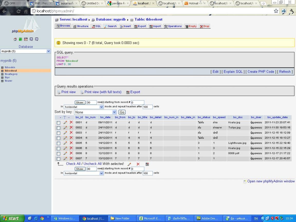The height and width of the screenshot is (222, 296).
Task: Click the red X delete icon for row 0007
Action: pyautogui.click(x=71, y=159)
